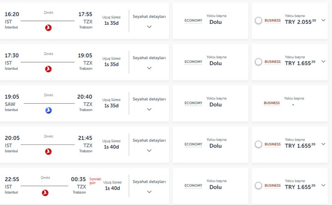Select Business fare for the 17:30 flight

(258, 62)
